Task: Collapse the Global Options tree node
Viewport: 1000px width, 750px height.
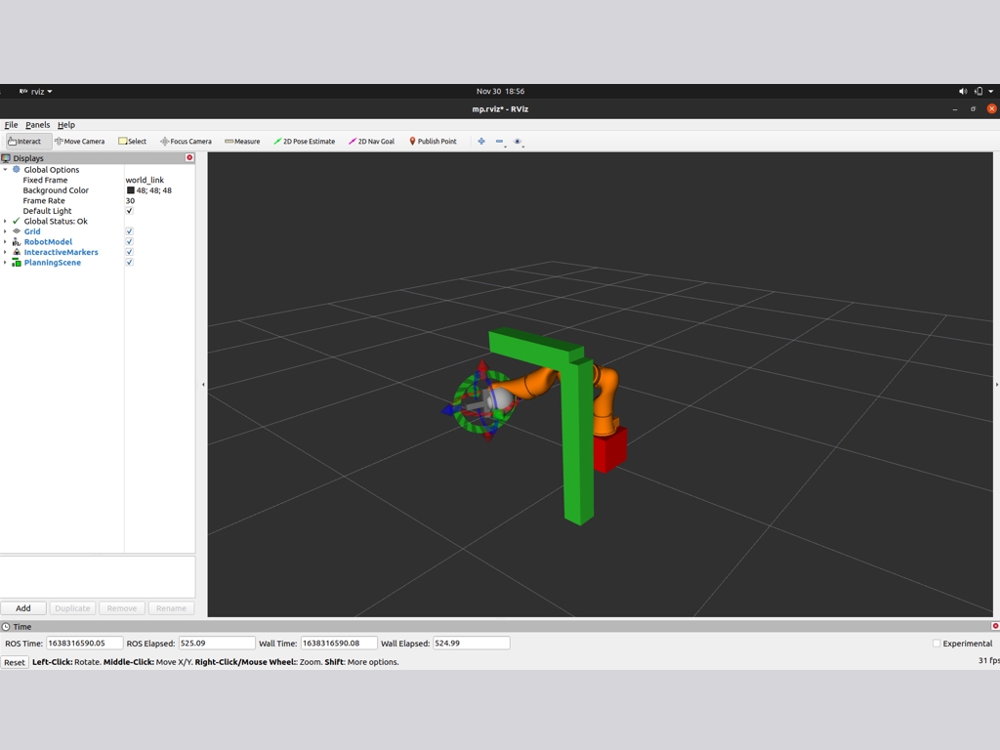Action: (5, 170)
